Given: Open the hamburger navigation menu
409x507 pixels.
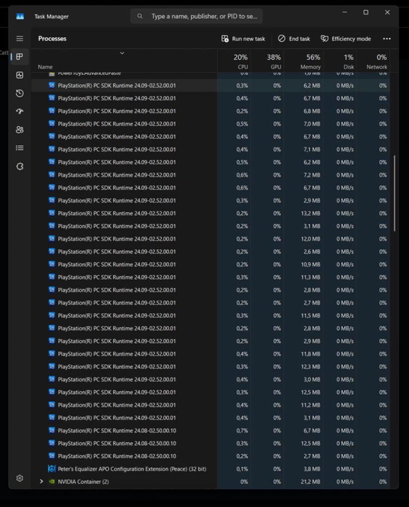Looking at the screenshot, I should point(19,39).
